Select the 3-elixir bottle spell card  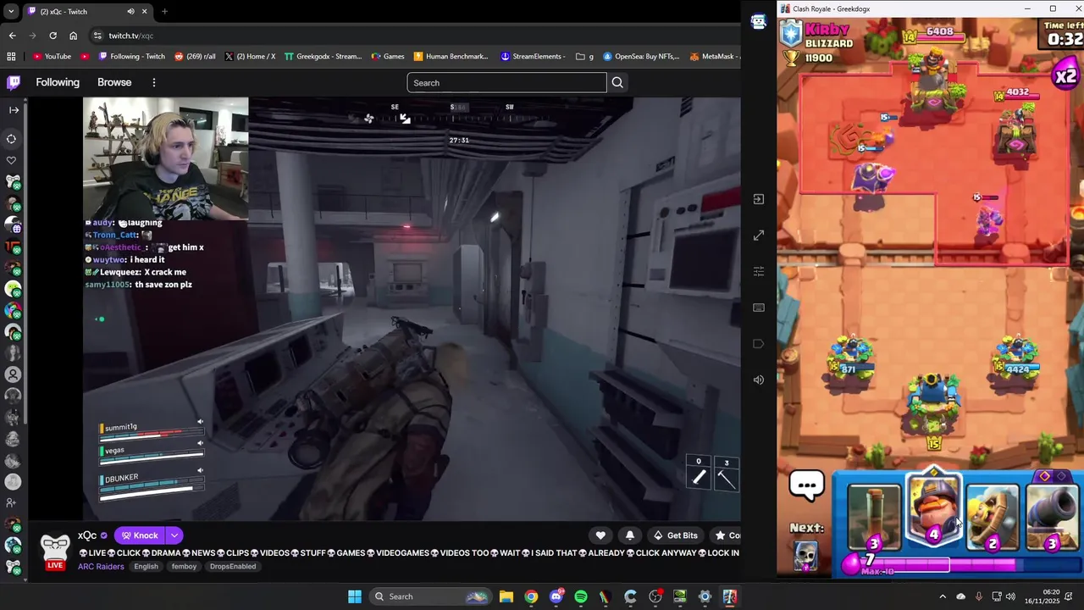[x=874, y=518]
